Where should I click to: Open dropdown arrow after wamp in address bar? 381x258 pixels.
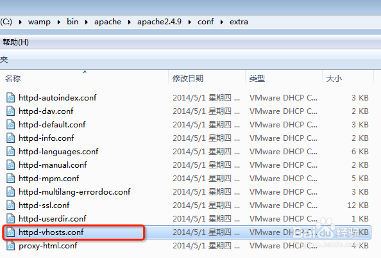pos(58,22)
